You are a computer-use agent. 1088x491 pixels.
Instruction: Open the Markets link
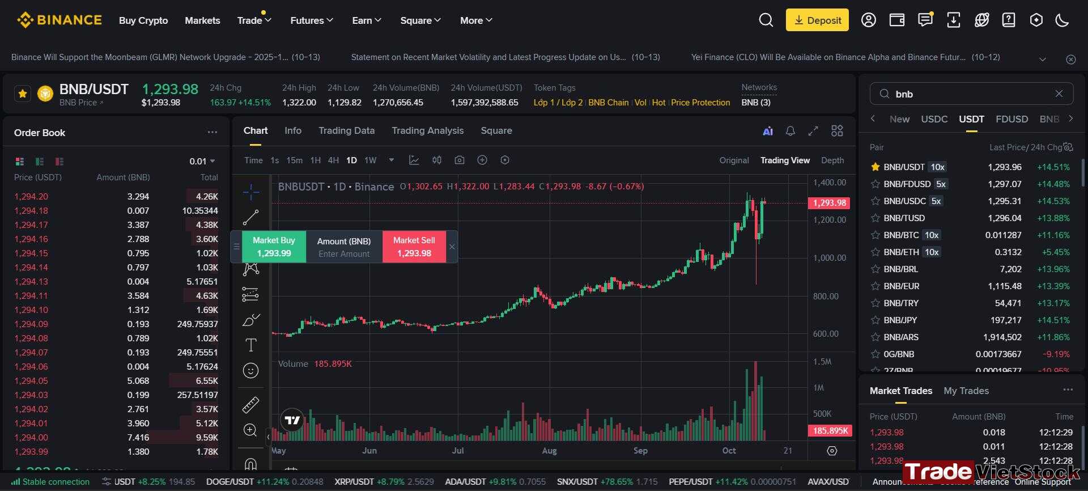(x=202, y=20)
